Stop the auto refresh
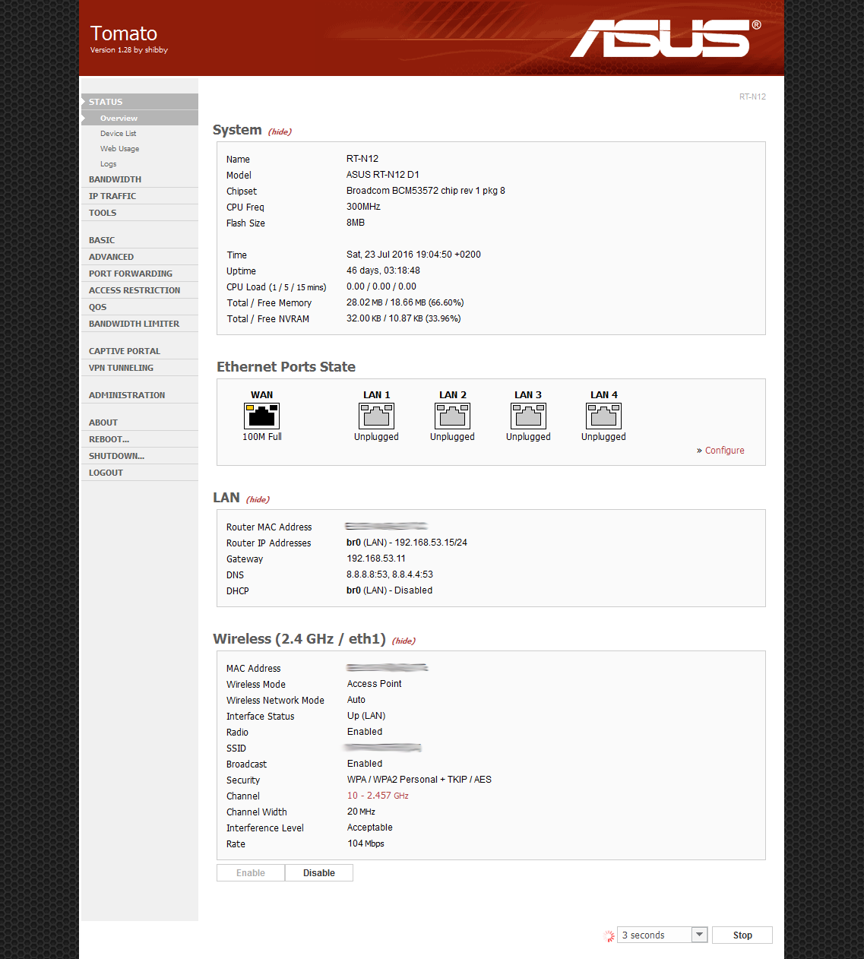Image resolution: width=864 pixels, height=959 pixels. [x=742, y=935]
